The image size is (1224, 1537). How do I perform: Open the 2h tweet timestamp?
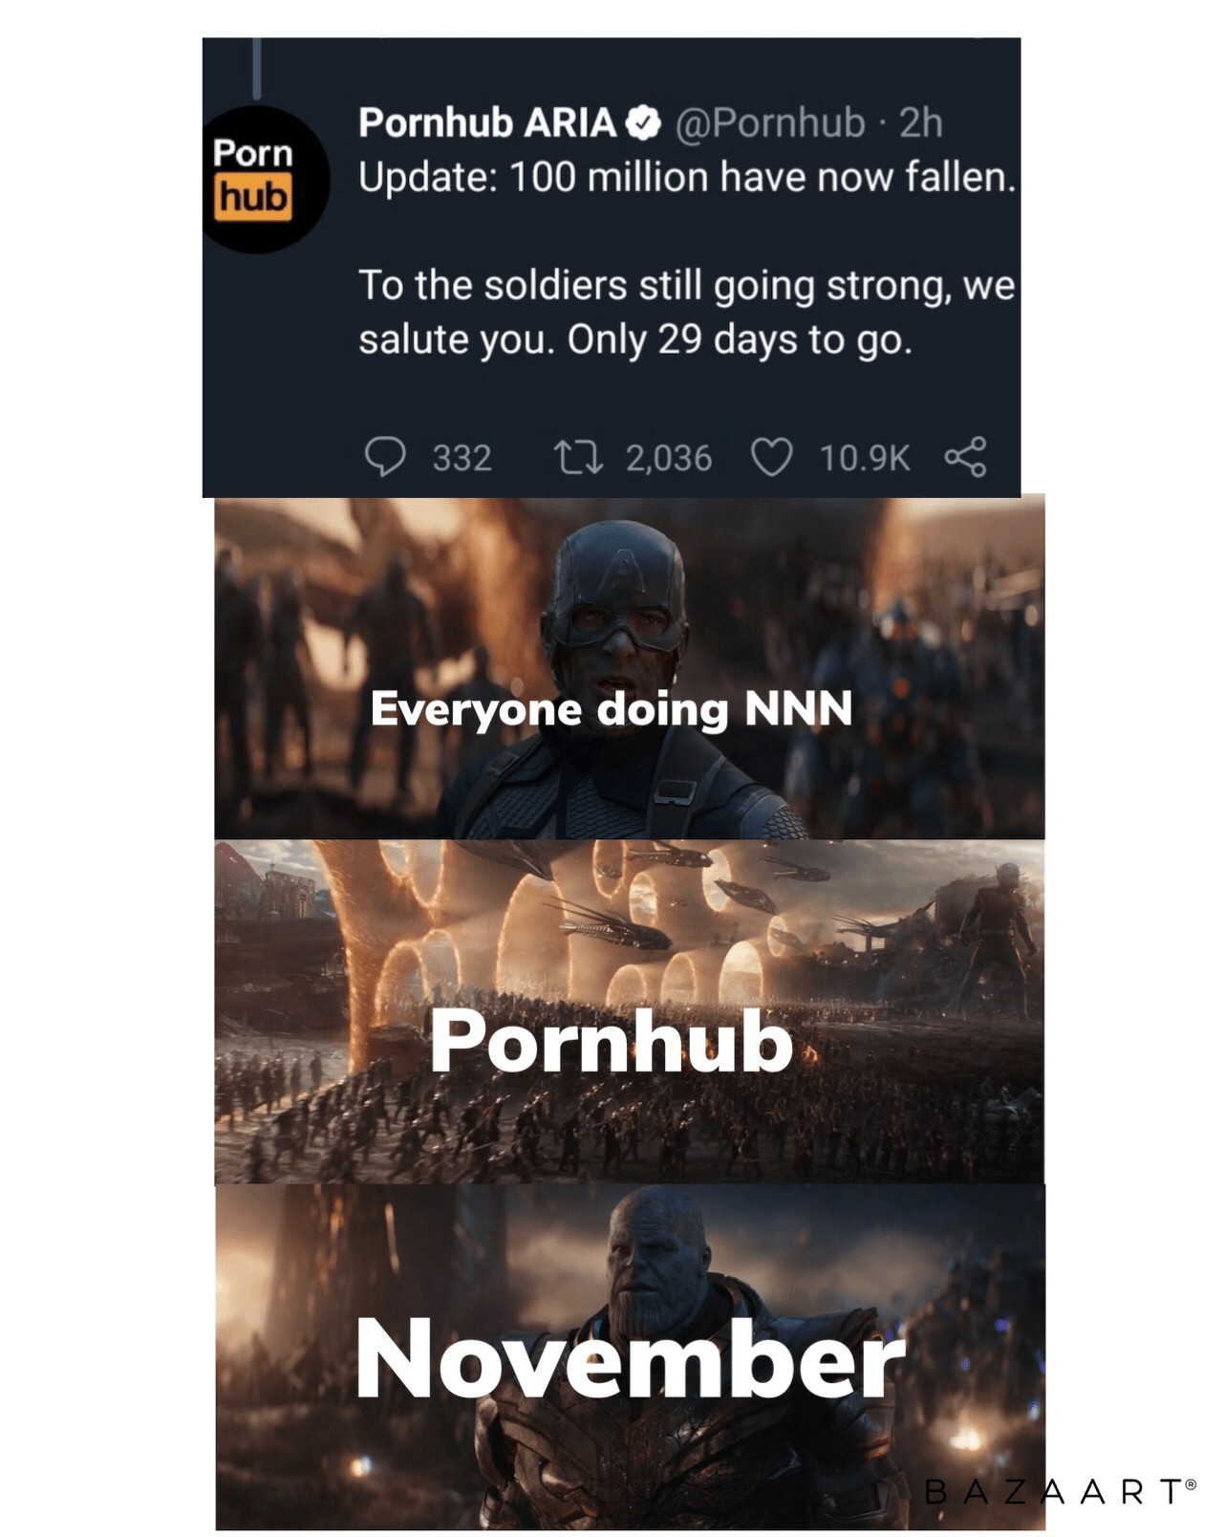[921, 123]
